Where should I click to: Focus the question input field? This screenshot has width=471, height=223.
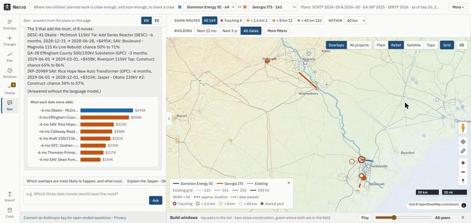click(85, 197)
